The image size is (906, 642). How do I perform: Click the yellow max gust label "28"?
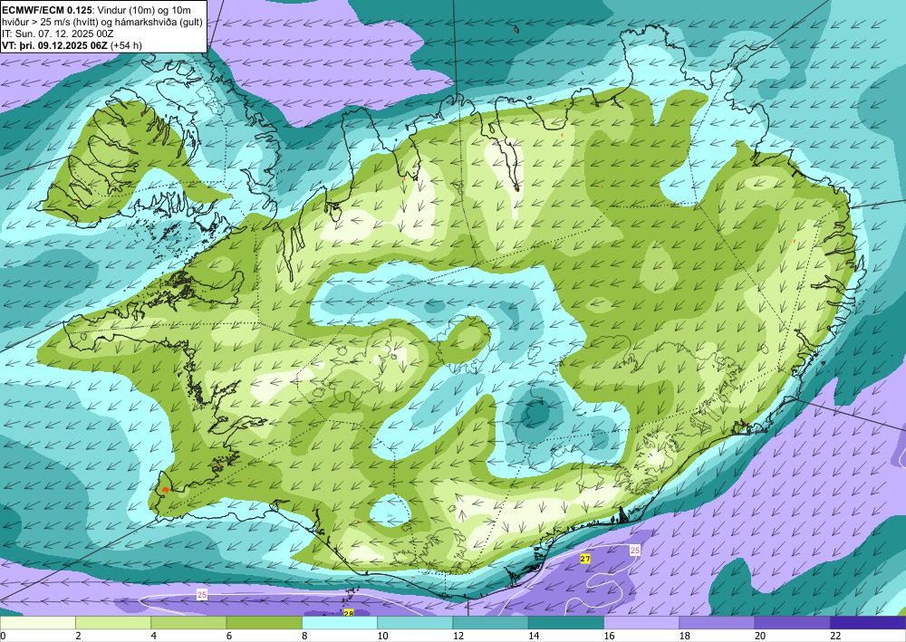coord(349,612)
